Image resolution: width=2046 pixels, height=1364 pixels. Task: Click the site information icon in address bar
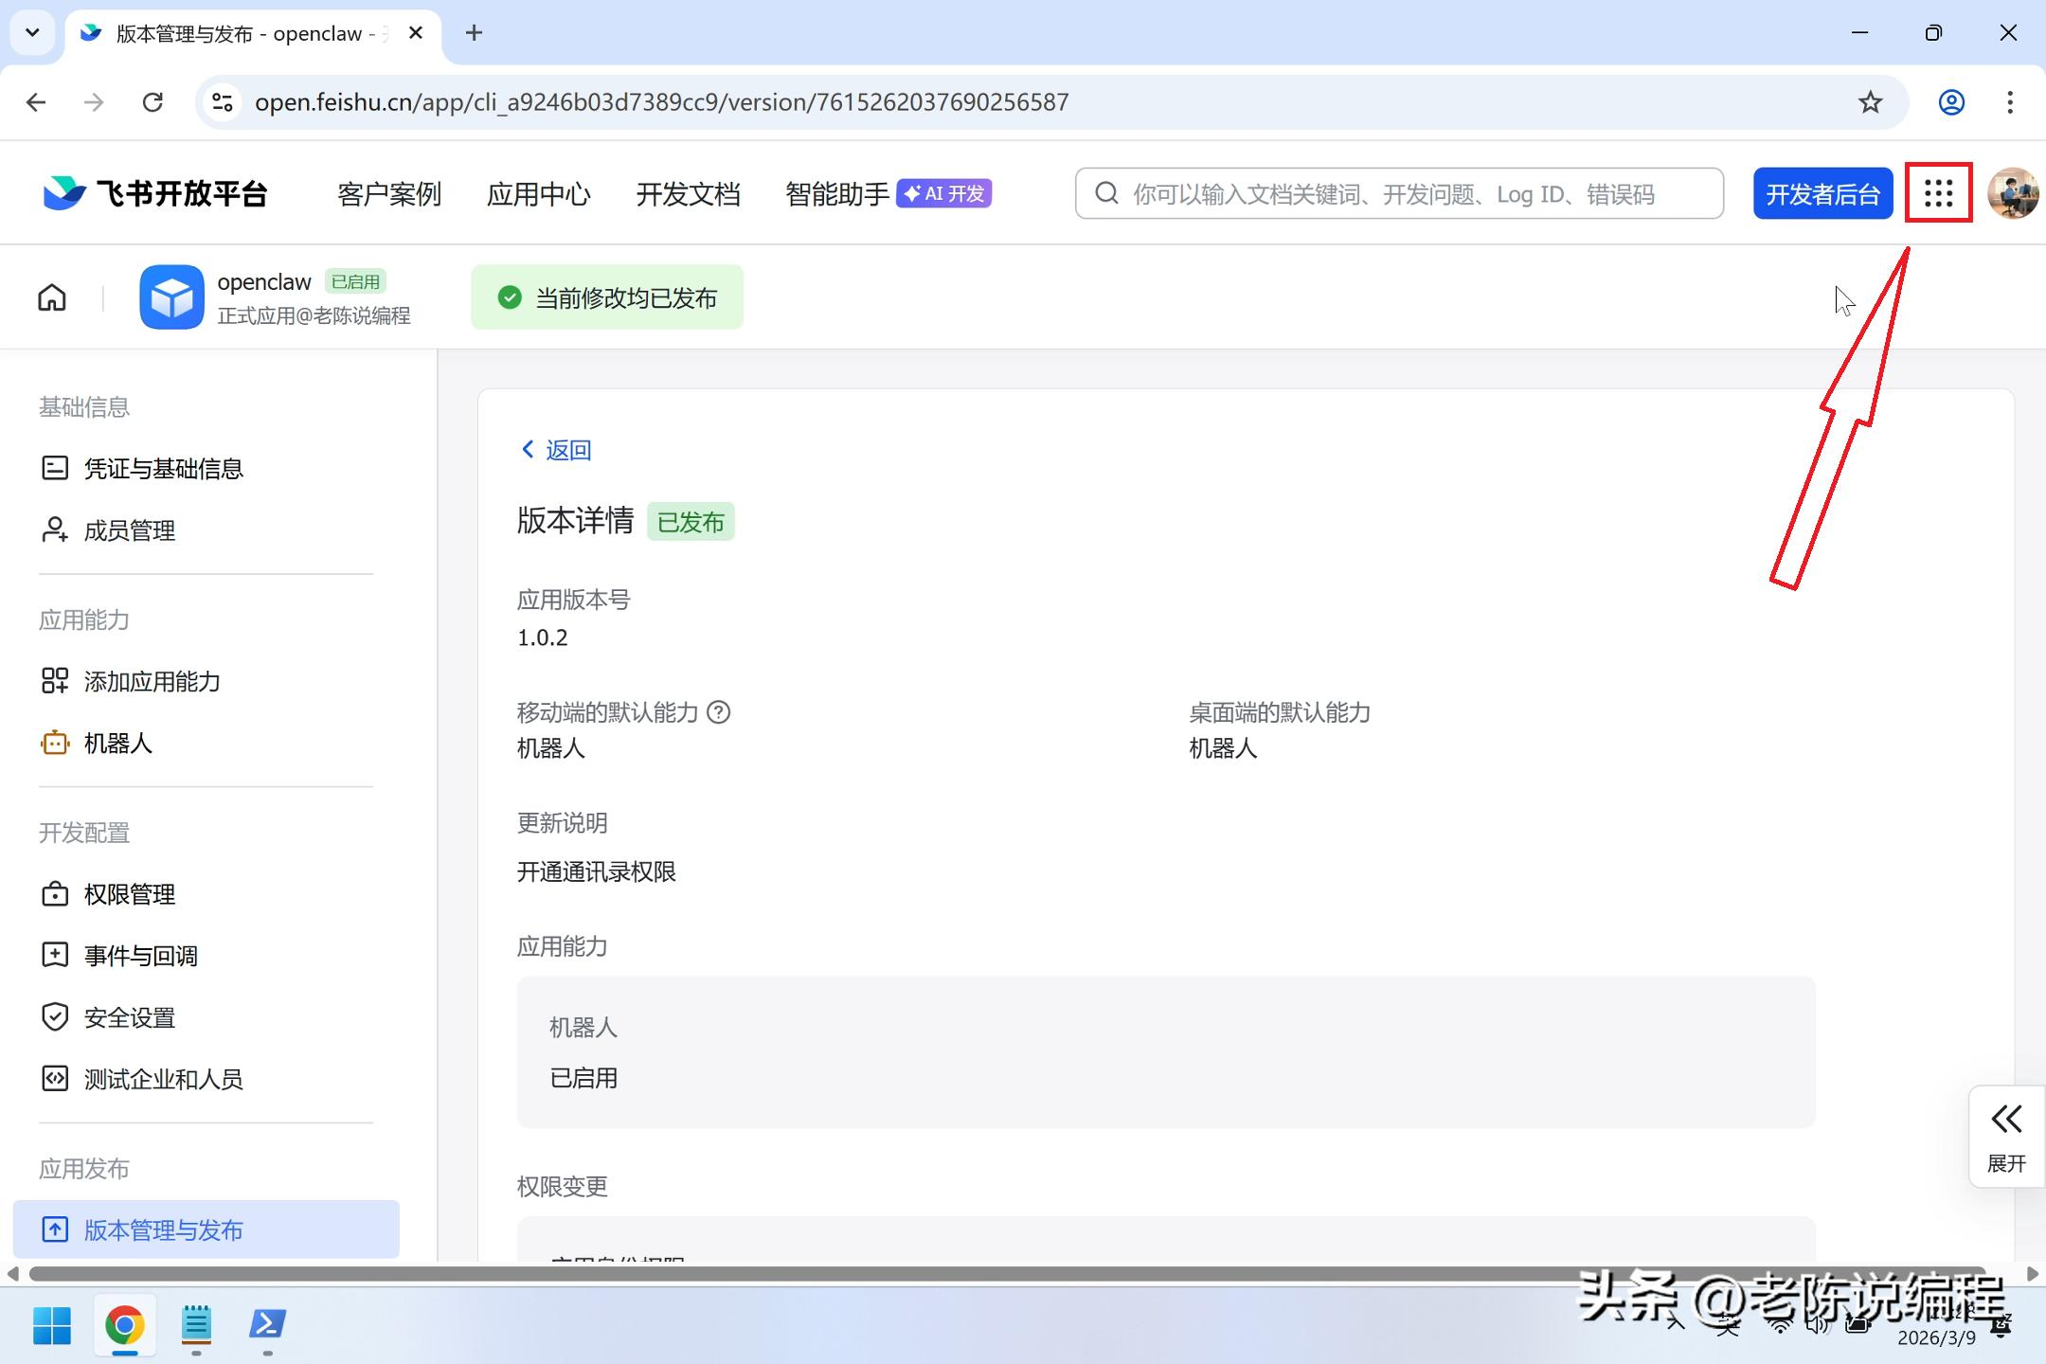pyautogui.click(x=223, y=102)
